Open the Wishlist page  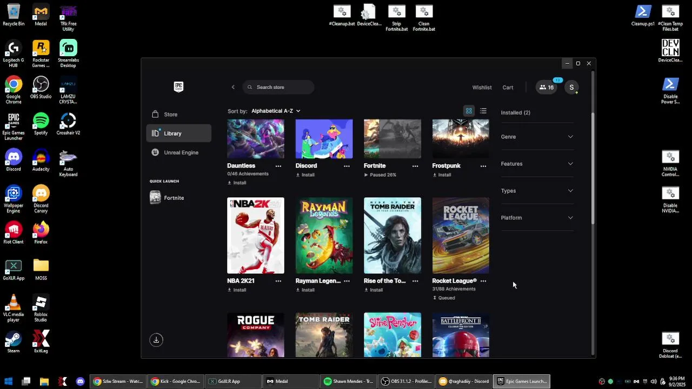pyautogui.click(x=482, y=88)
